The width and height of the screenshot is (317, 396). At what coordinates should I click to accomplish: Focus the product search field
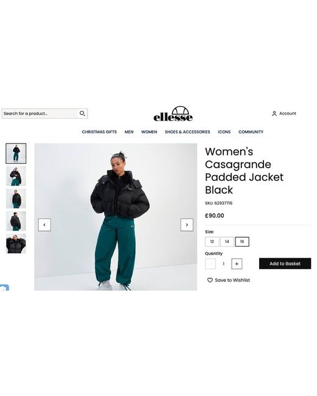click(x=40, y=114)
